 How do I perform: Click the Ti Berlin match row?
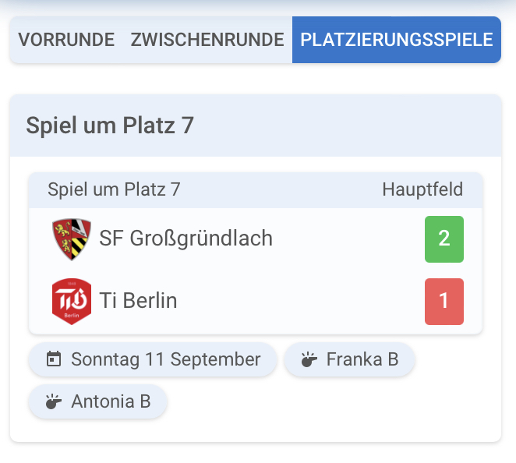coord(256,302)
